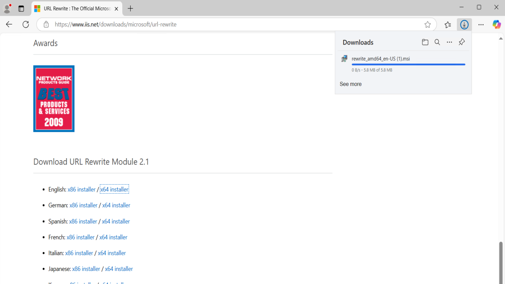The width and height of the screenshot is (505, 284).
Task: Minimize the browser window
Action: [x=462, y=7]
